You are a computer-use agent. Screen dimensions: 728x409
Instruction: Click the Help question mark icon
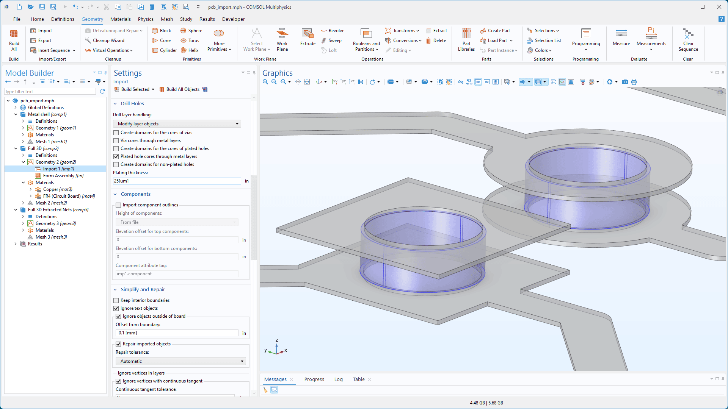click(721, 19)
